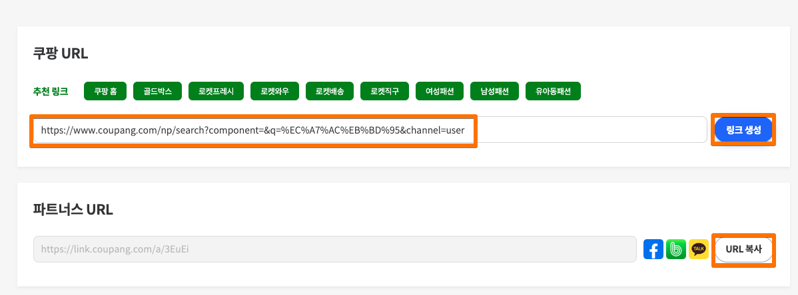Choose the 골드박스 recommended link

(x=157, y=92)
